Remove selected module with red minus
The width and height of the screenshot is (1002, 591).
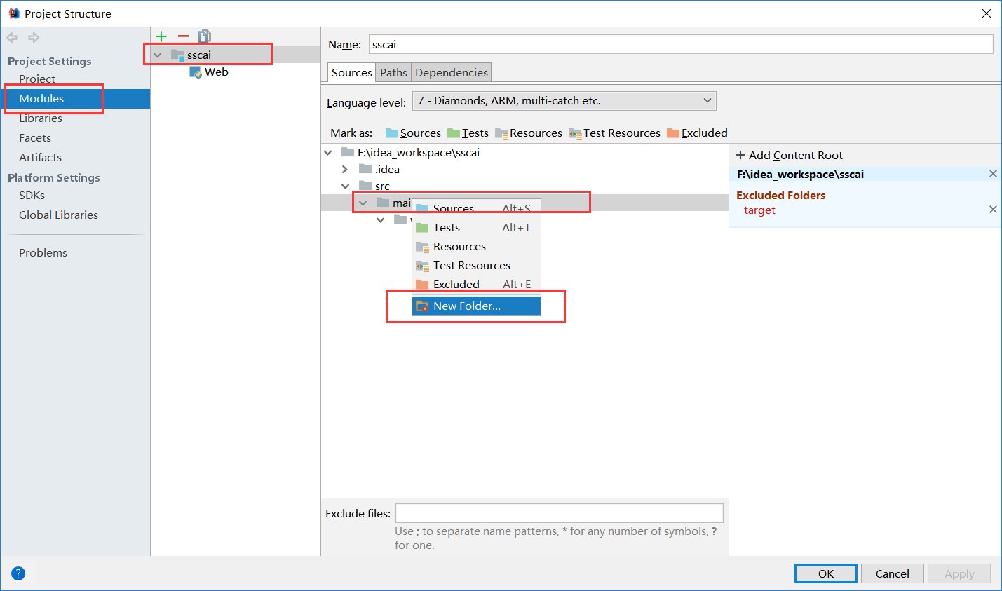(183, 36)
